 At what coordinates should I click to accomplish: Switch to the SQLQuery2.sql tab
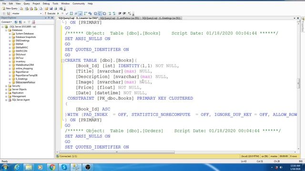[120, 18]
